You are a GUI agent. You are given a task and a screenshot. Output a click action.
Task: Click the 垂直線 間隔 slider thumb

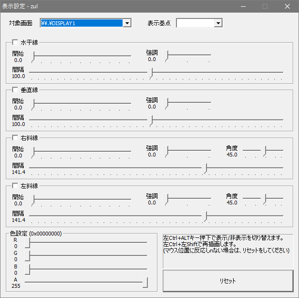click(x=151, y=120)
